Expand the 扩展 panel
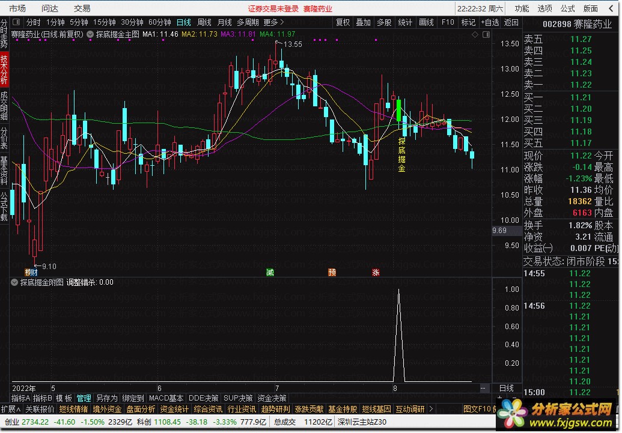622x433 pixels. tap(10, 409)
